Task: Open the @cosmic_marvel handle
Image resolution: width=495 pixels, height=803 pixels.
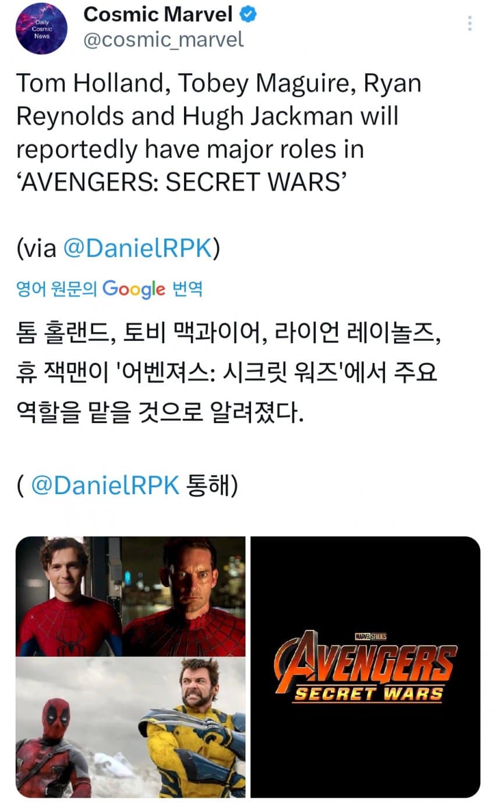Action: point(164,40)
